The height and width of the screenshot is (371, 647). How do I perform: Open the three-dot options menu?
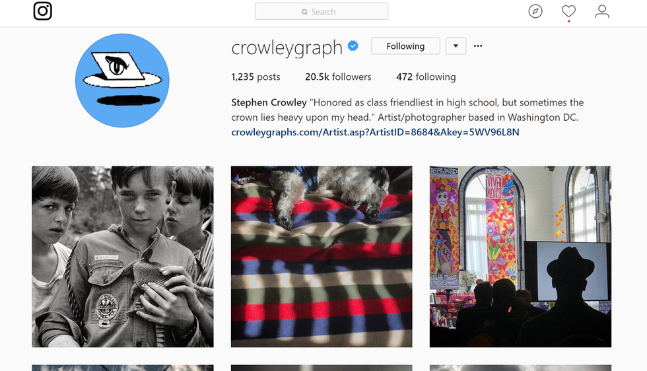478,46
